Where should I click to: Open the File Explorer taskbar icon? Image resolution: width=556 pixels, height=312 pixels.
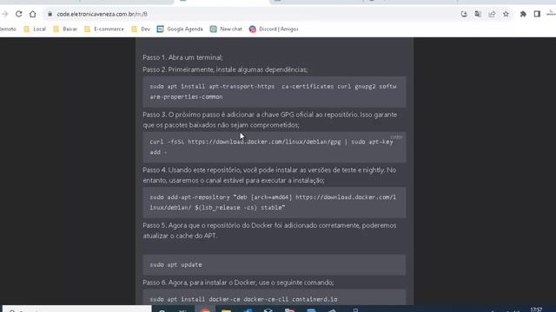[x=226, y=309]
